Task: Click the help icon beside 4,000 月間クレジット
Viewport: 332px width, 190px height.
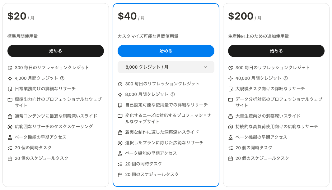Action: tap(62, 78)
